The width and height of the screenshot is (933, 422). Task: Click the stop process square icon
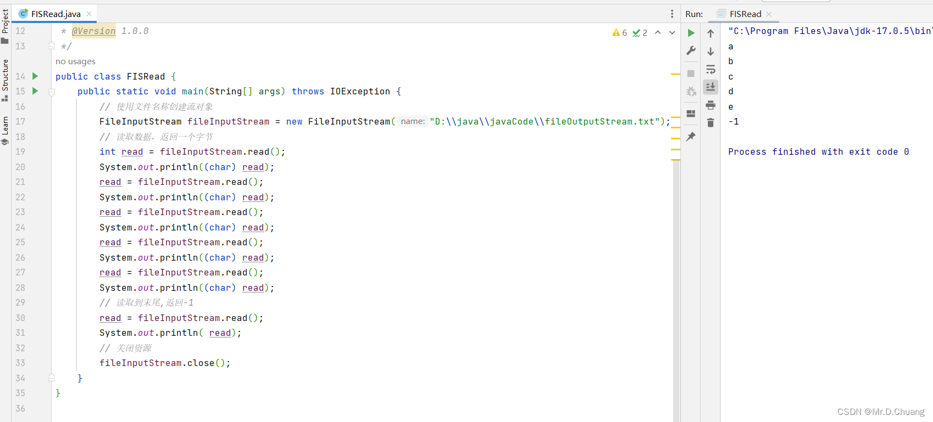[691, 74]
